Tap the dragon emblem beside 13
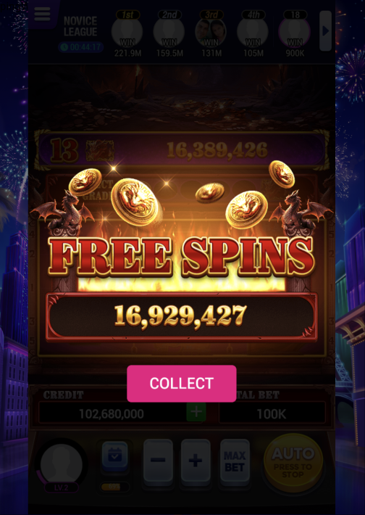 (x=100, y=150)
